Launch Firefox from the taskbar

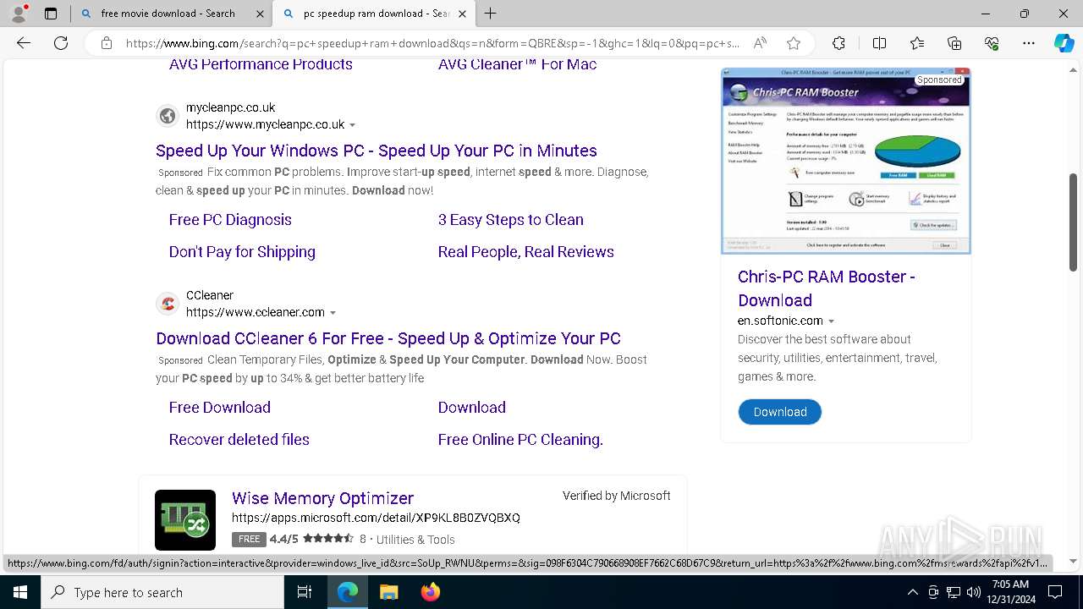pos(431,592)
